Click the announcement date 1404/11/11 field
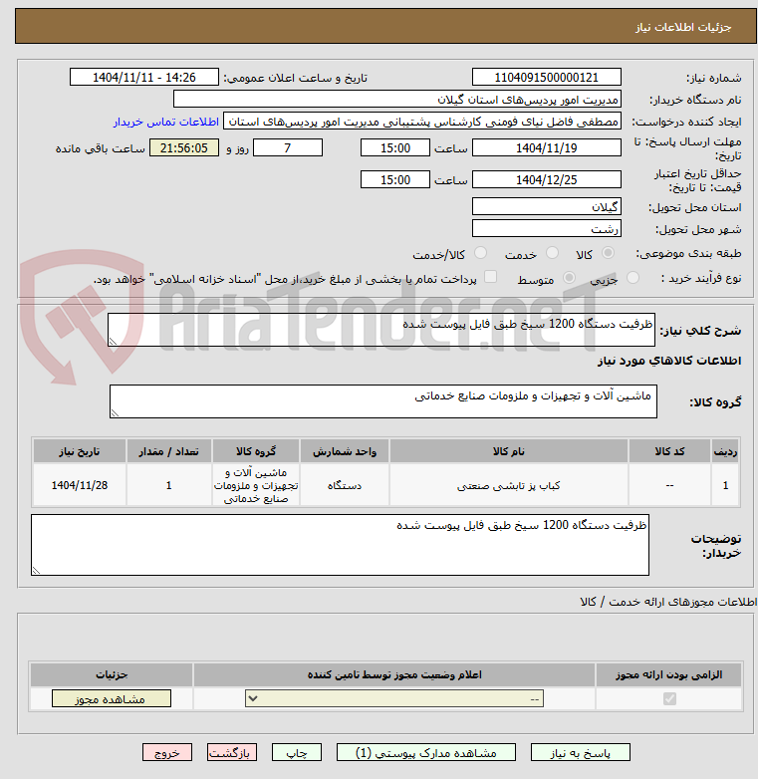Screen dimensions: 758x779 [144, 78]
